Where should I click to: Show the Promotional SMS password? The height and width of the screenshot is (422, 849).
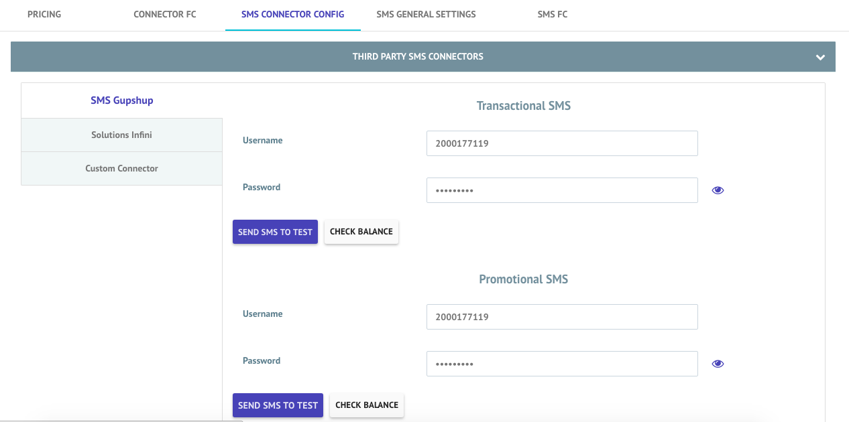pos(718,364)
